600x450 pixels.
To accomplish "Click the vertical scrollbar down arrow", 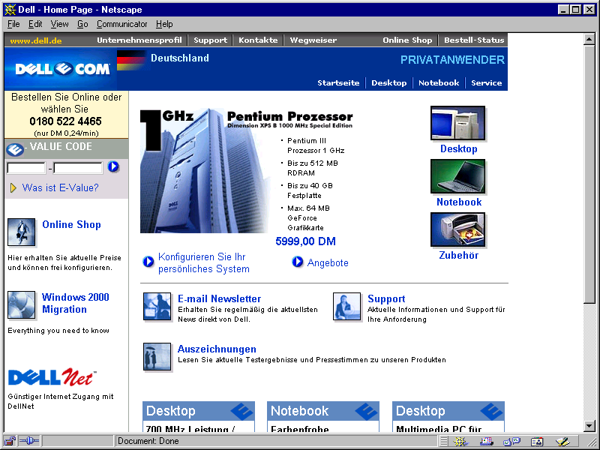I will point(589,426).
